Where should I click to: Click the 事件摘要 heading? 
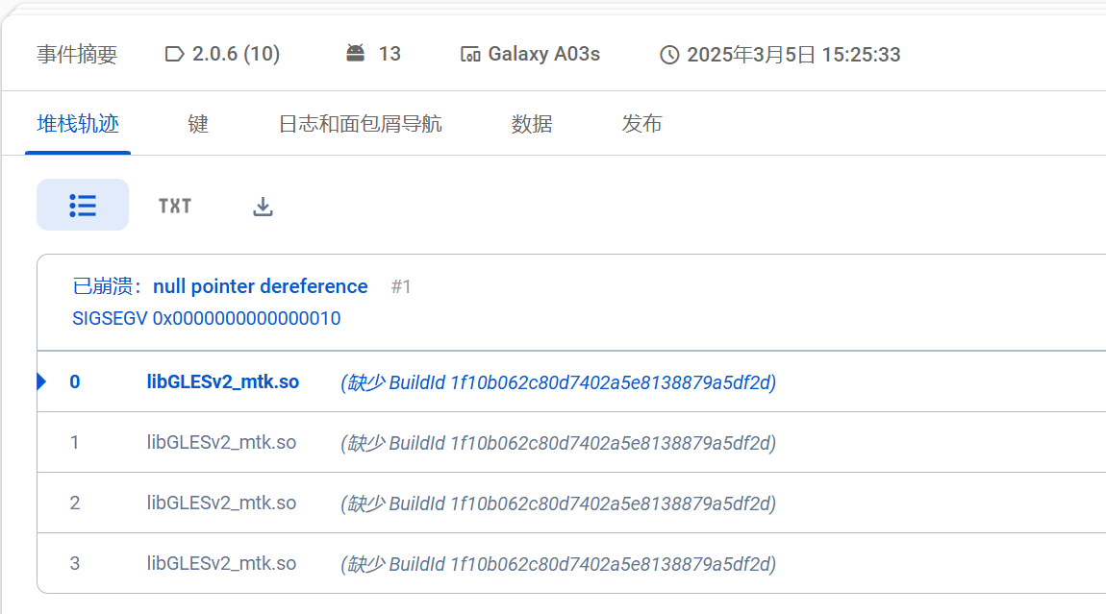[77, 54]
